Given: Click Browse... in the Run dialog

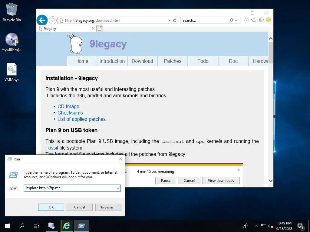Looking at the screenshot, I should [108, 207].
